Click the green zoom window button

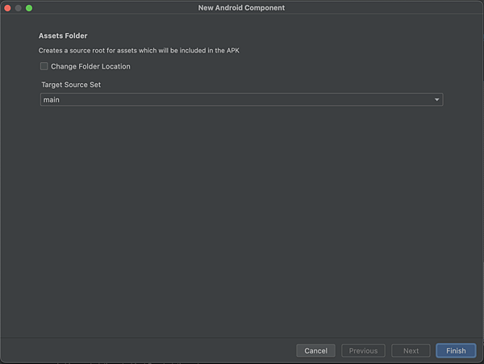click(x=29, y=8)
